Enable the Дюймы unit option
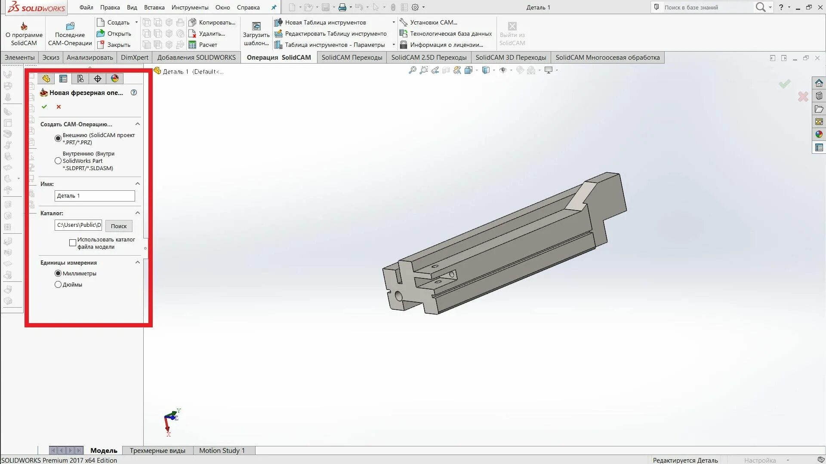 click(58, 284)
